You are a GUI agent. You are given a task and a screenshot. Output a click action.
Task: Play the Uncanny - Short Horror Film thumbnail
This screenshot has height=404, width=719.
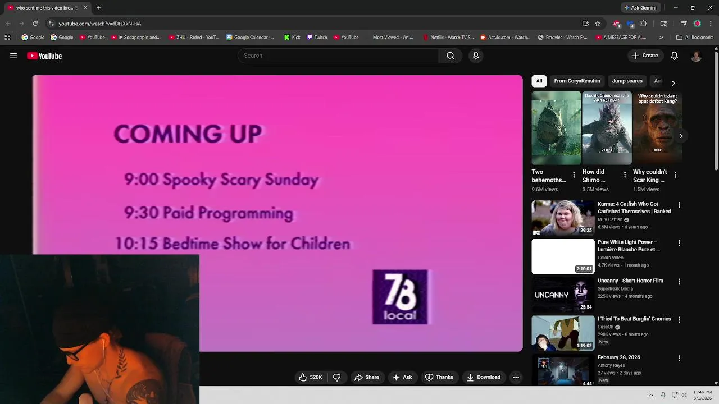[x=563, y=295]
